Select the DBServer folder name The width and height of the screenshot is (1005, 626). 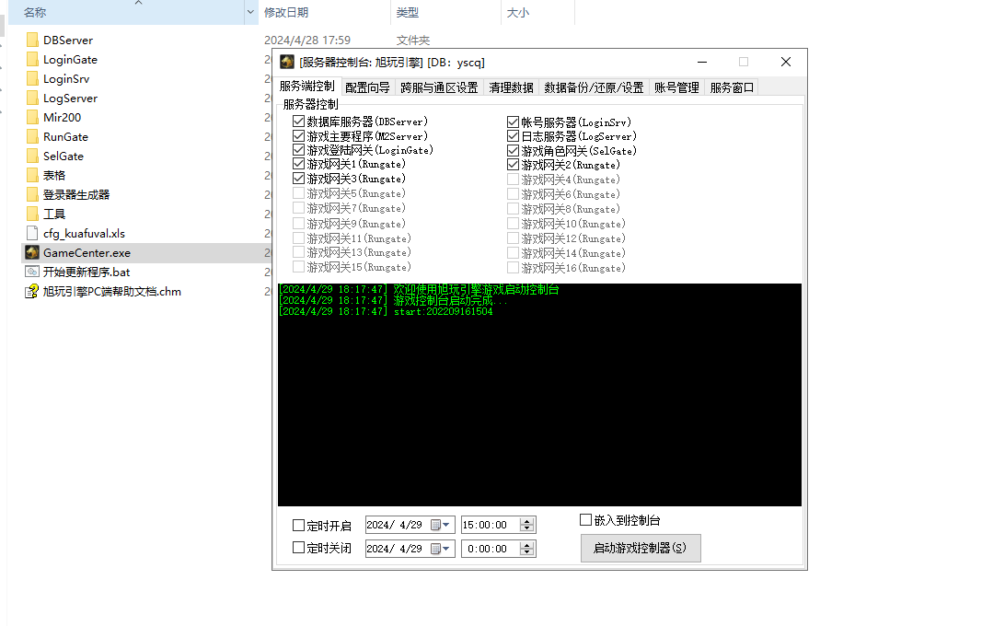[x=68, y=41]
